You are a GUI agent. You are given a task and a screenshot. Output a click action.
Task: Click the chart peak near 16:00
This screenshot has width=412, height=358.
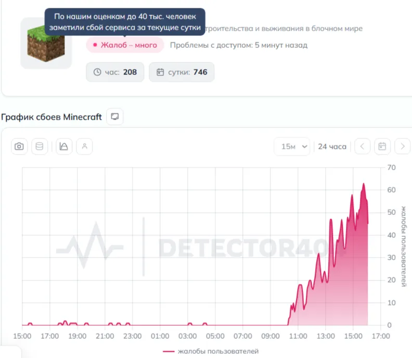click(x=364, y=184)
